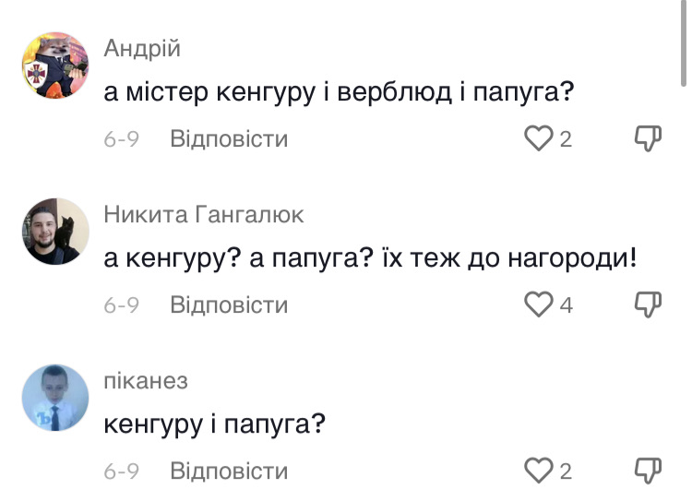Like Никита Гангалюк's comment heart
This screenshot has width=692, height=501.
click(537, 305)
